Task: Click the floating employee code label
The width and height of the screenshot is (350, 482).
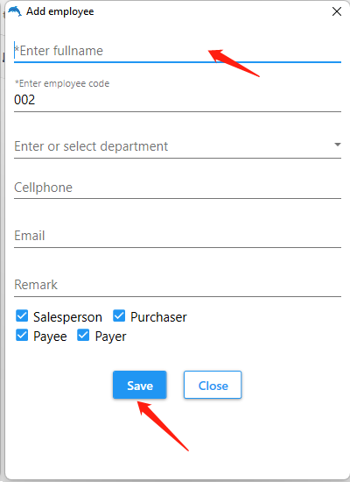Action: [62, 83]
